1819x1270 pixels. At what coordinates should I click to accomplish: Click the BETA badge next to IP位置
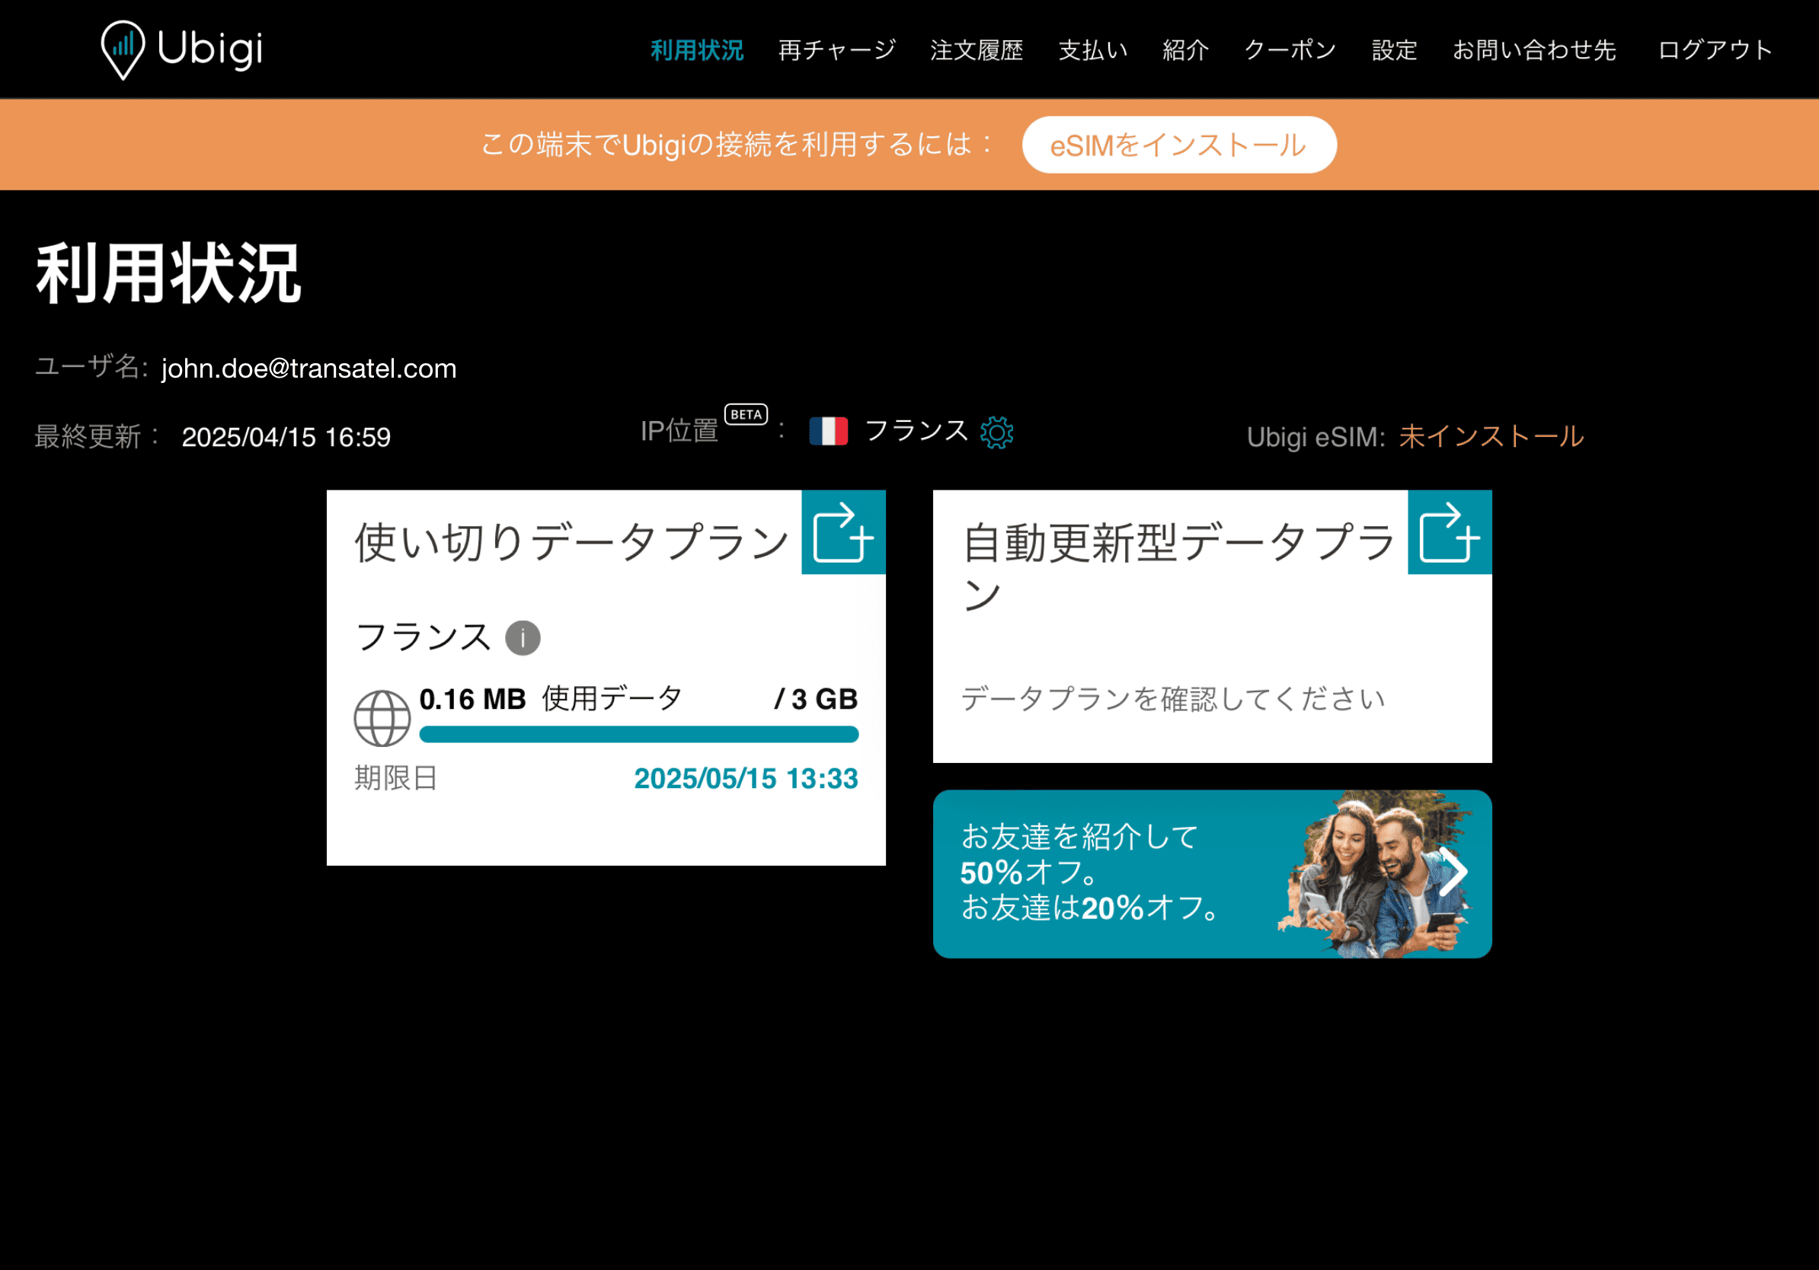(x=746, y=414)
